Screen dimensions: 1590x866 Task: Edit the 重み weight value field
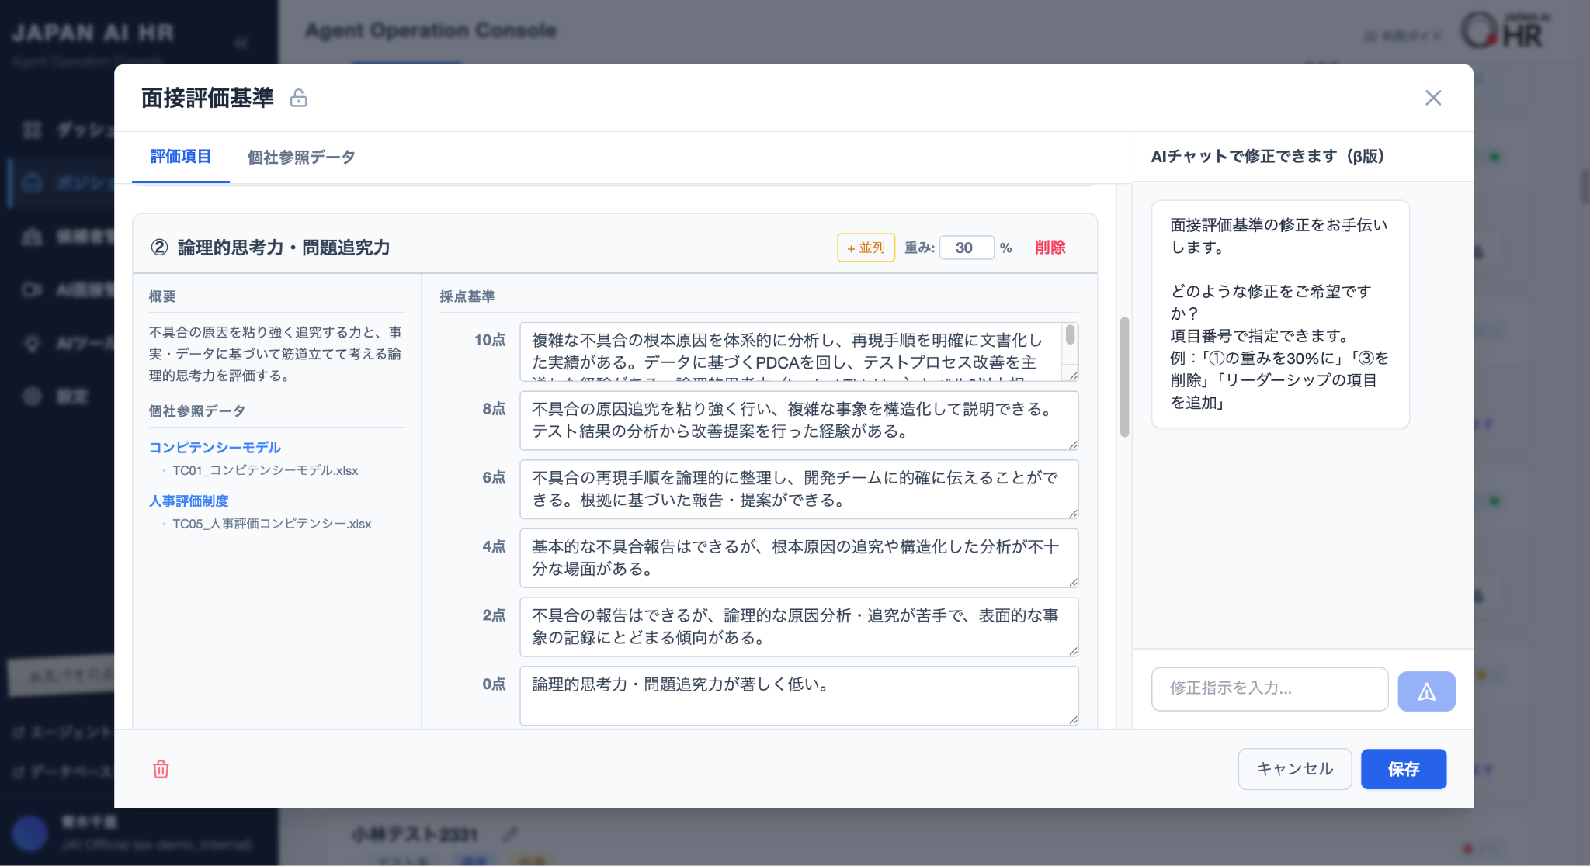point(967,248)
